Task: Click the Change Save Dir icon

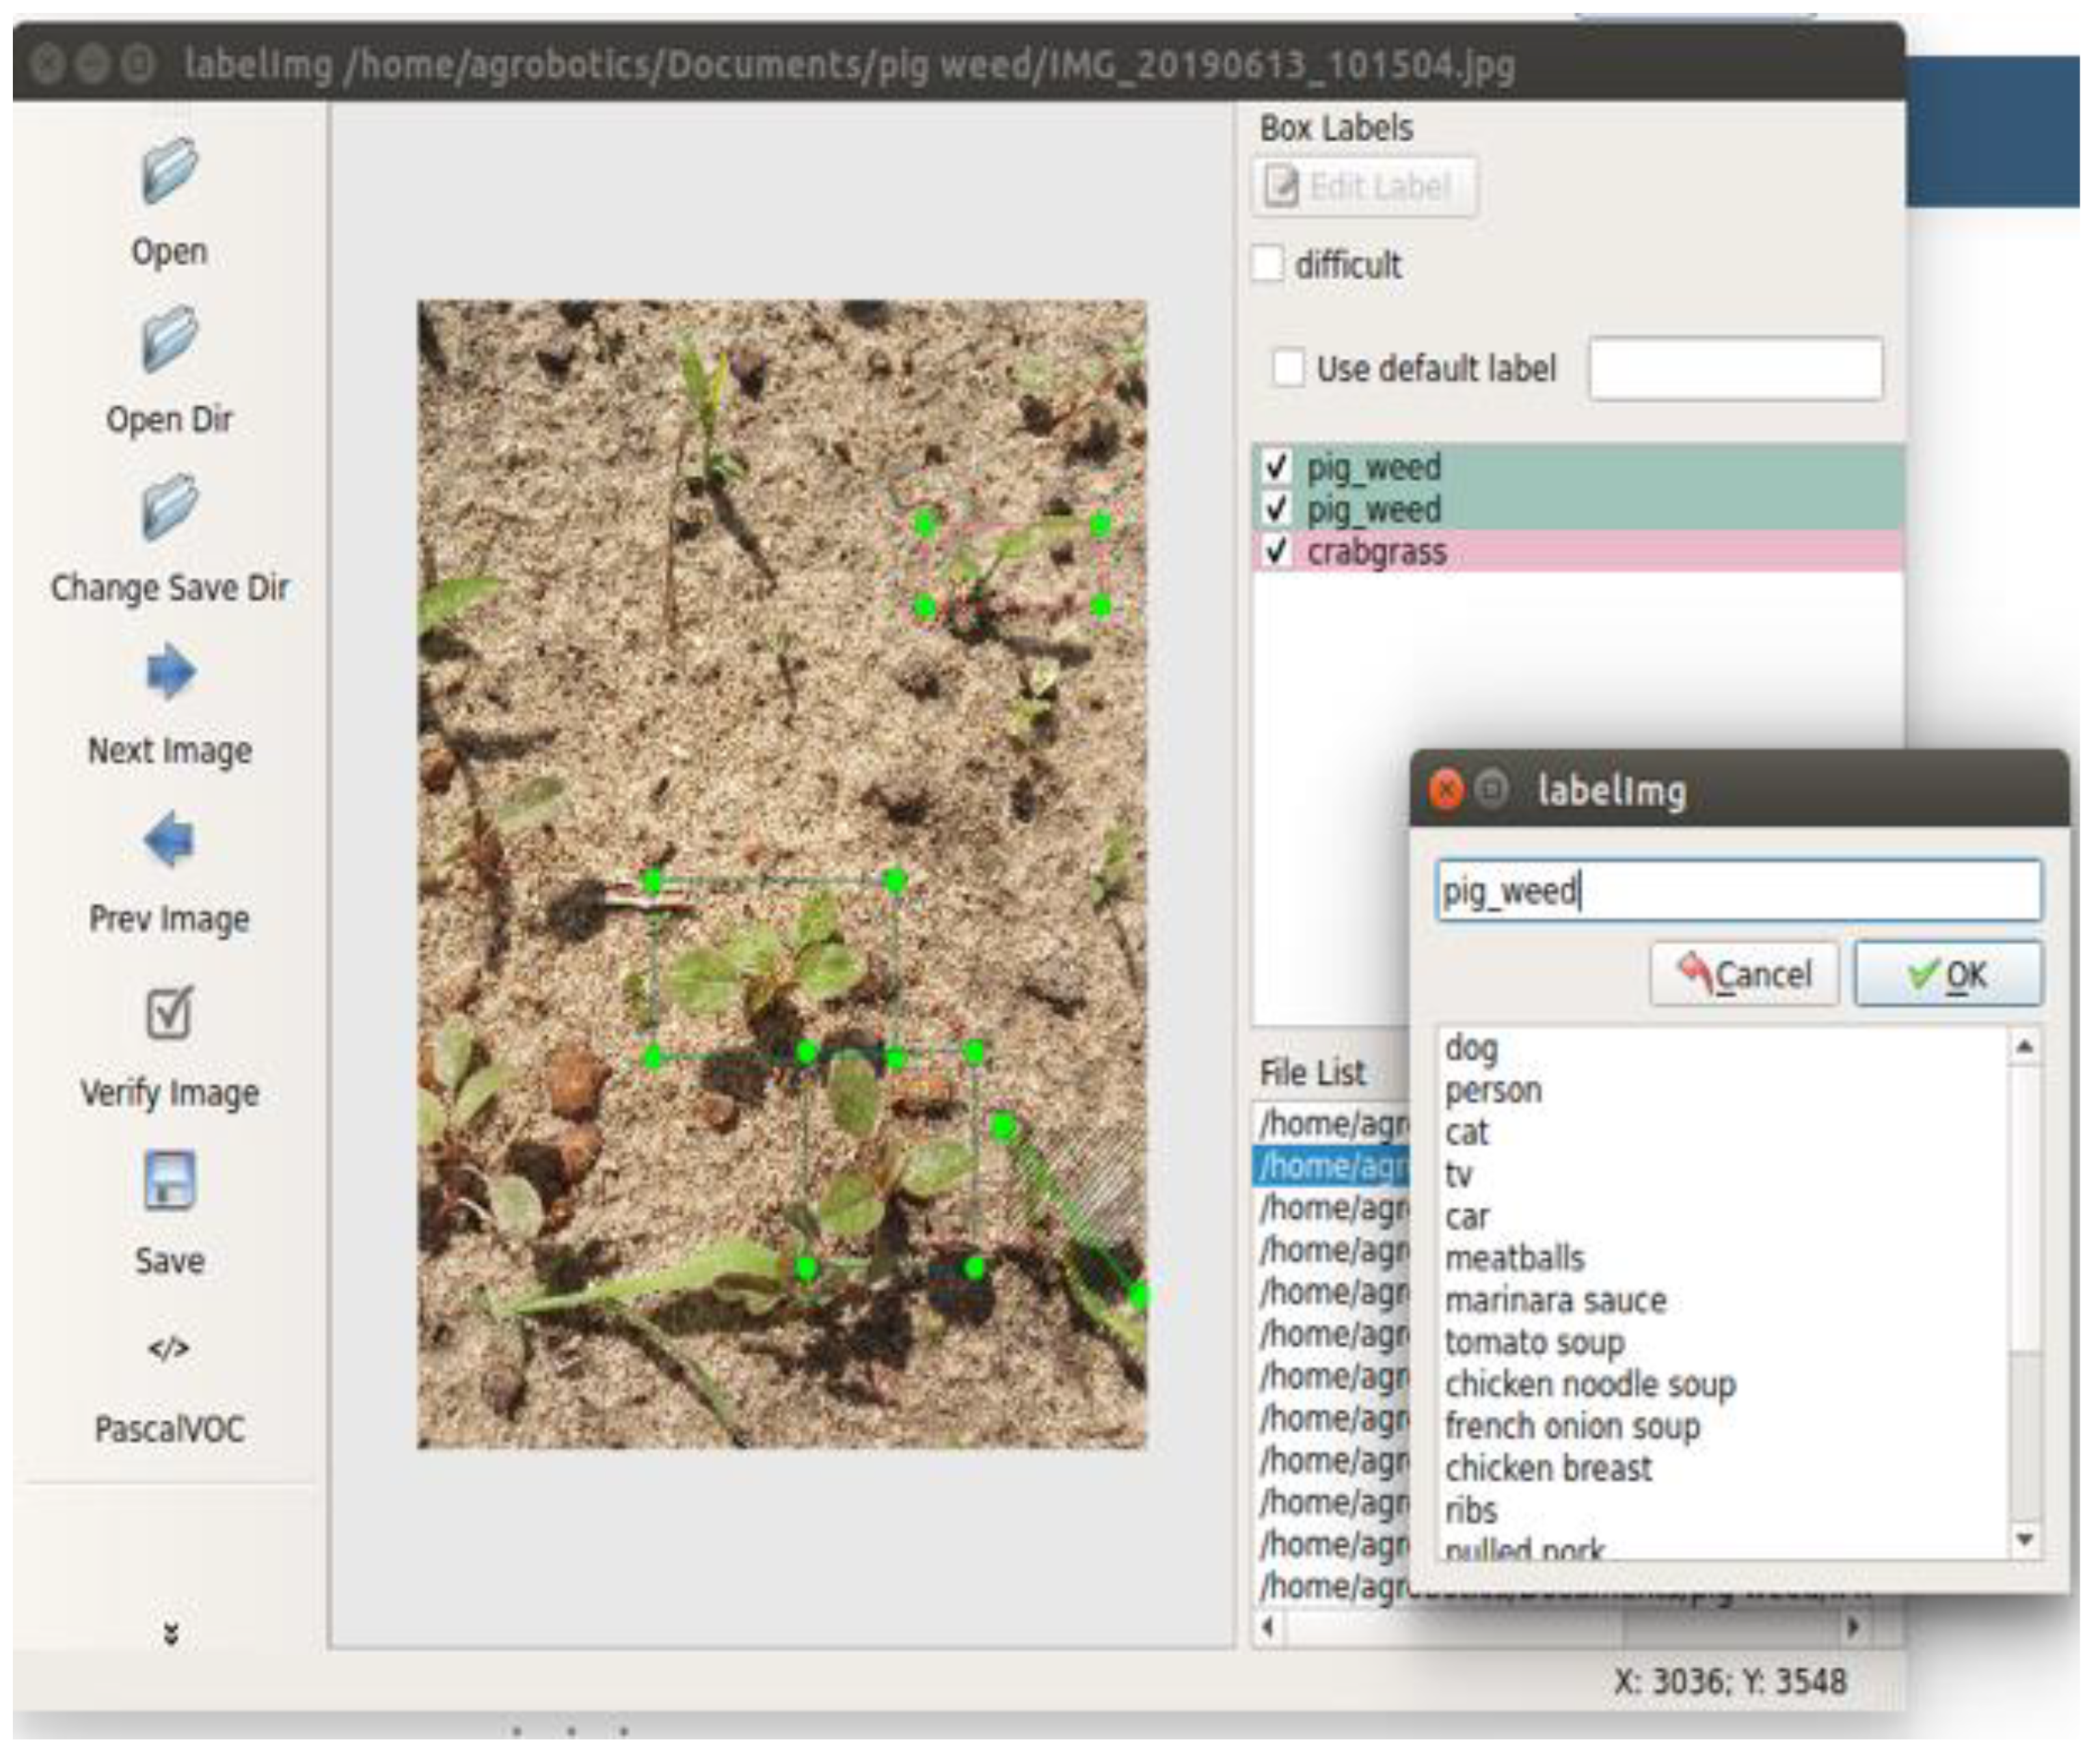Action: 169,508
